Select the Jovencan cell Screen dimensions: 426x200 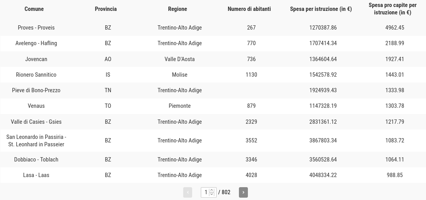(36, 59)
